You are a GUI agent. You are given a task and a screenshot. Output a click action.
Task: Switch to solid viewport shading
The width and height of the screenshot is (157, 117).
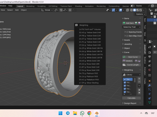pyautogui.click(x=134, y=10)
